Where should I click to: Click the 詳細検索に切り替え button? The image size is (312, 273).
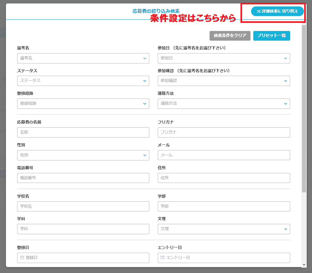pyautogui.click(x=277, y=11)
